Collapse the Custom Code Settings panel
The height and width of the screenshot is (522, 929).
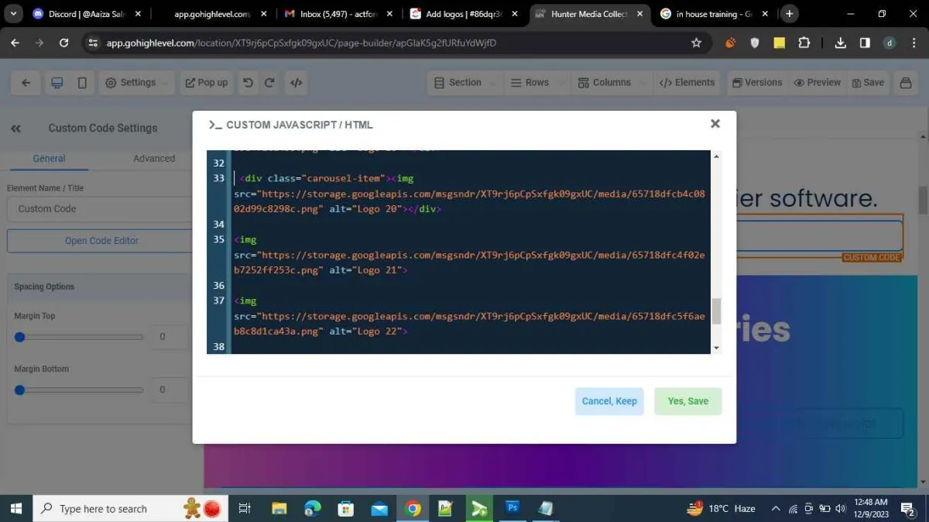15,129
